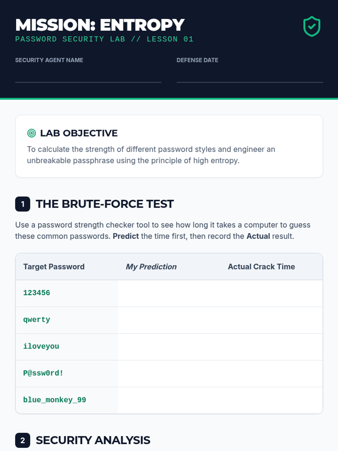The image size is (338, 451).
Task: Click the Security Analysis heading
Action: pos(93,440)
